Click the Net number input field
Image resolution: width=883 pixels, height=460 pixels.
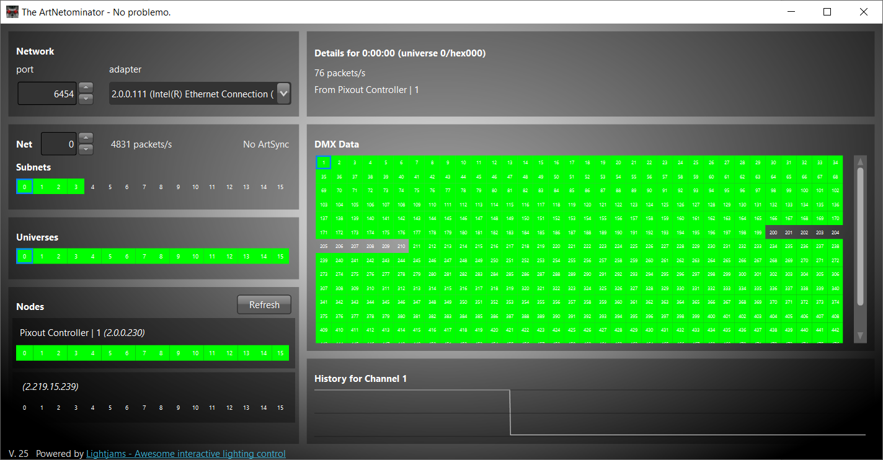click(59, 144)
